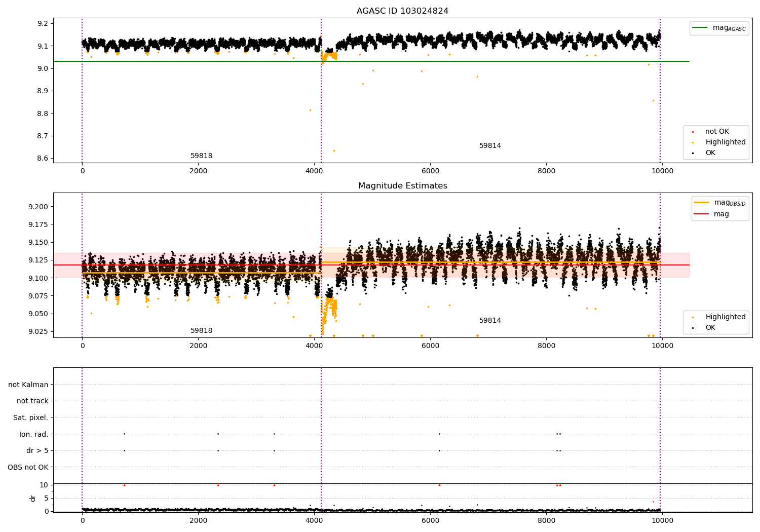Click the 9.175 y-axis tick label
The height and width of the screenshot is (532, 760).
pyautogui.click(x=39, y=224)
